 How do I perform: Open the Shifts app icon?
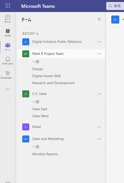8,33
